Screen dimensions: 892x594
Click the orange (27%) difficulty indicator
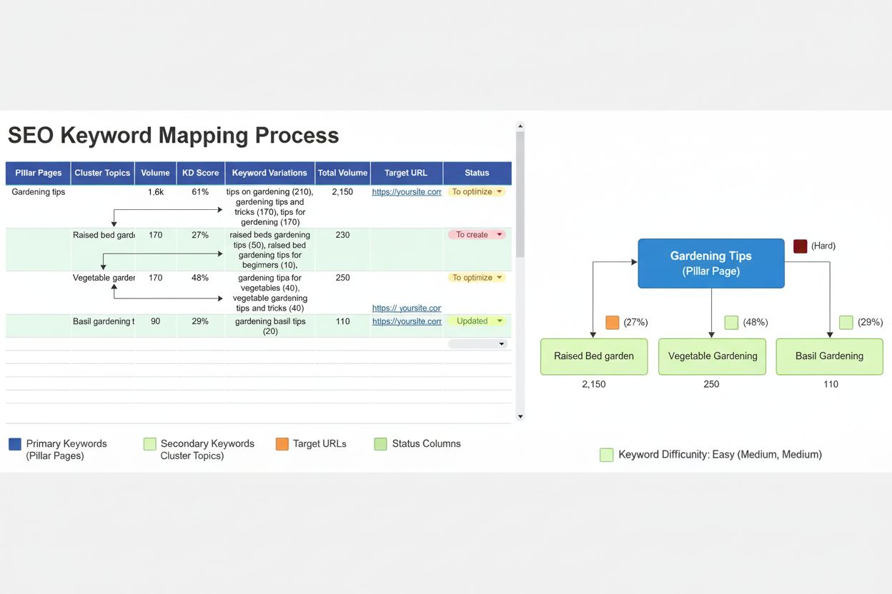(x=612, y=322)
